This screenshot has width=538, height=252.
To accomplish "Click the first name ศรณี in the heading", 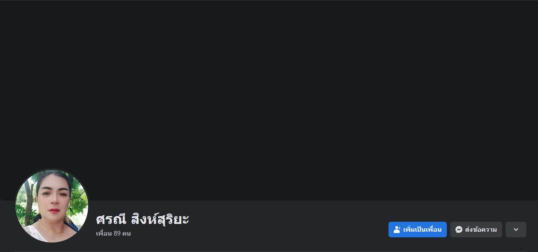I will [x=111, y=219].
